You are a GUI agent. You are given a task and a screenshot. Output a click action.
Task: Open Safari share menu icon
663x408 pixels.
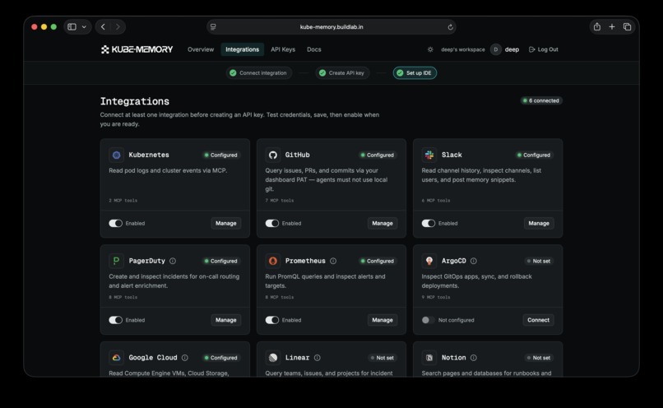click(597, 26)
